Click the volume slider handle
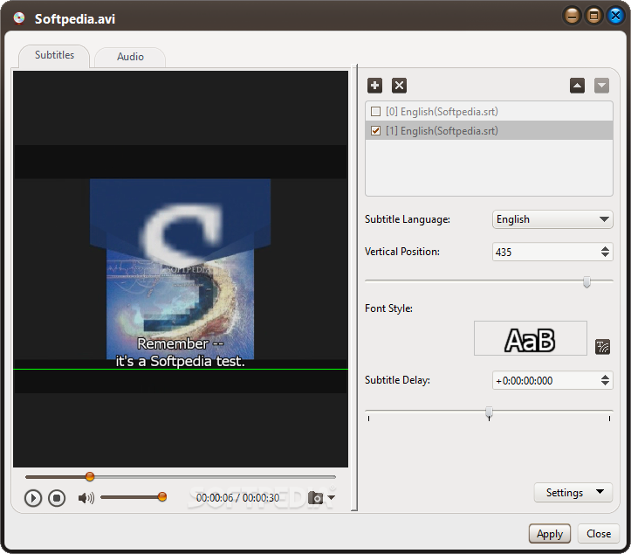 point(162,497)
